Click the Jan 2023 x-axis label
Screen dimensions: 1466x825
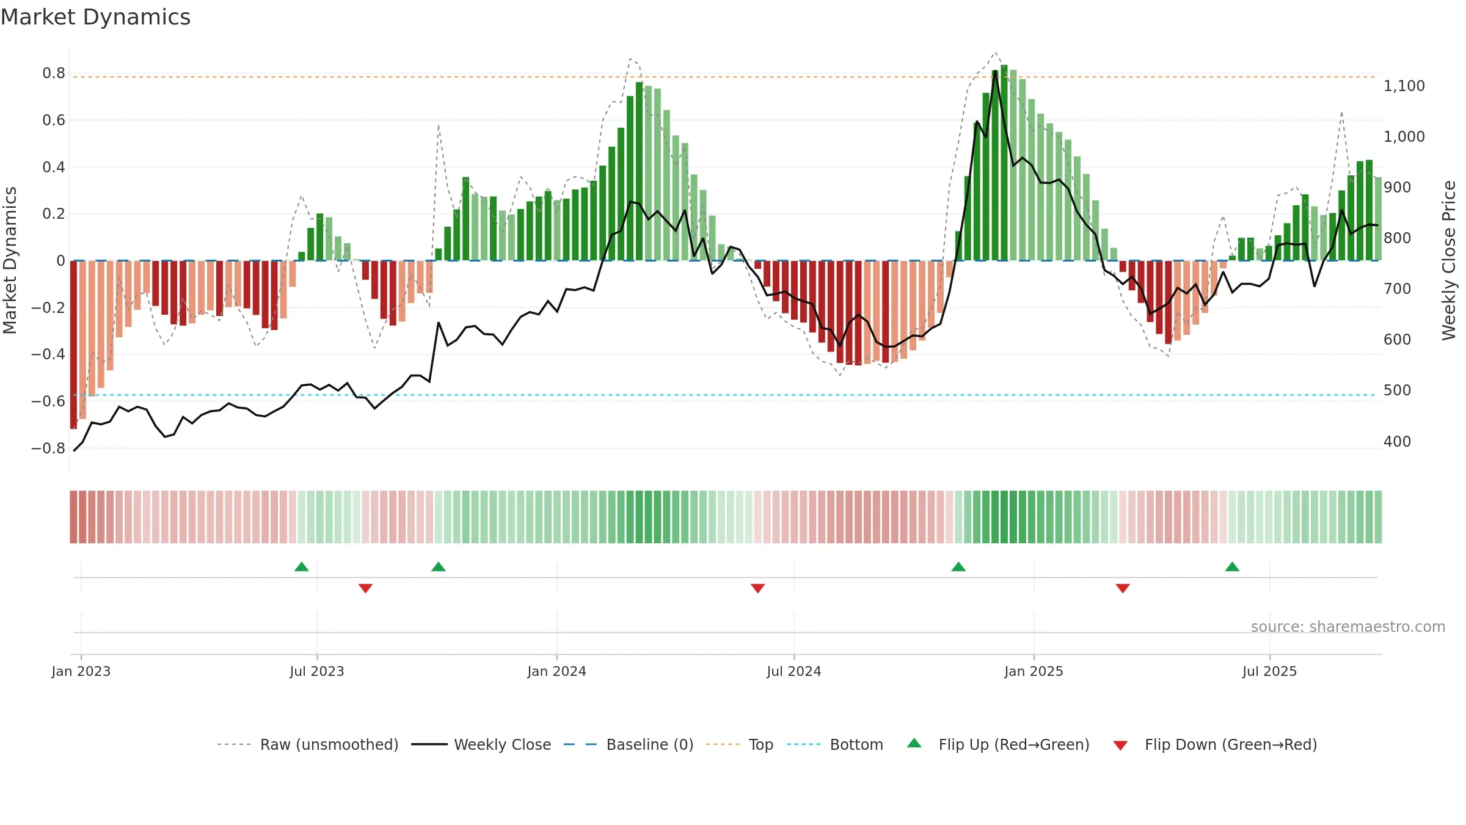click(x=81, y=671)
